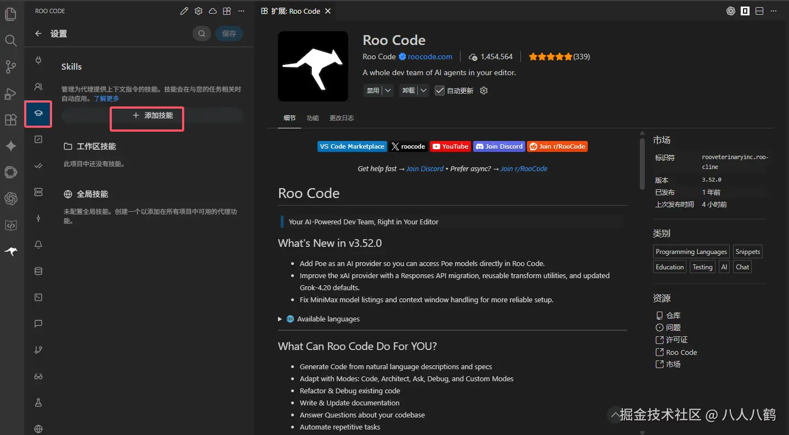Click the 禁用 button

click(x=373, y=91)
